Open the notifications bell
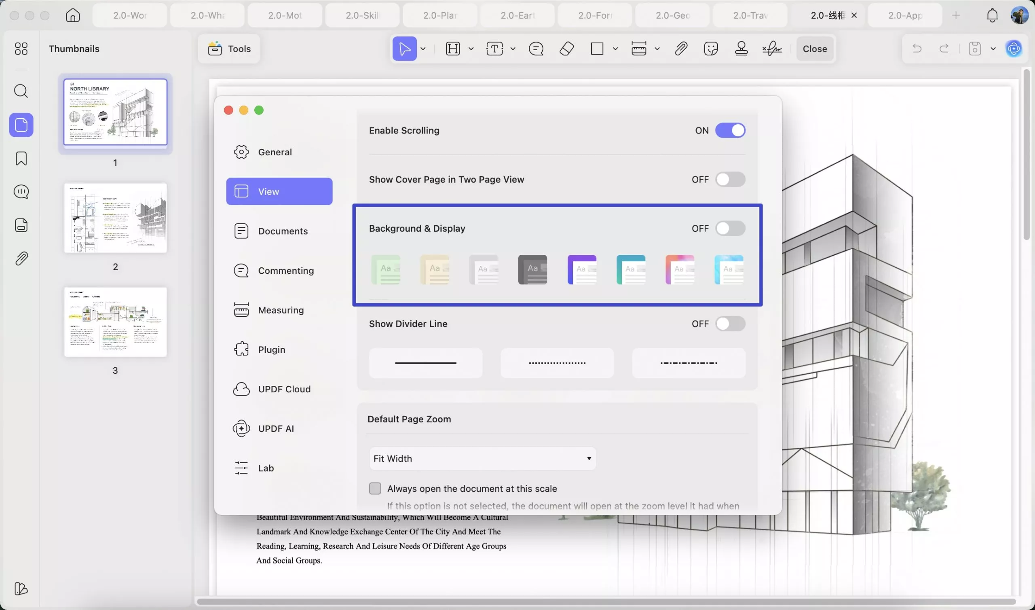 pyautogui.click(x=992, y=15)
